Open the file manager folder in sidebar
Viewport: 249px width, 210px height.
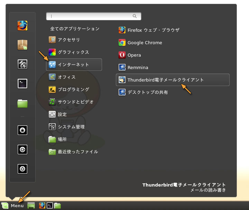(22, 103)
